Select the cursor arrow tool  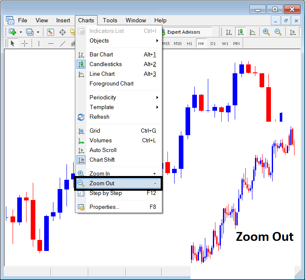[13, 43]
